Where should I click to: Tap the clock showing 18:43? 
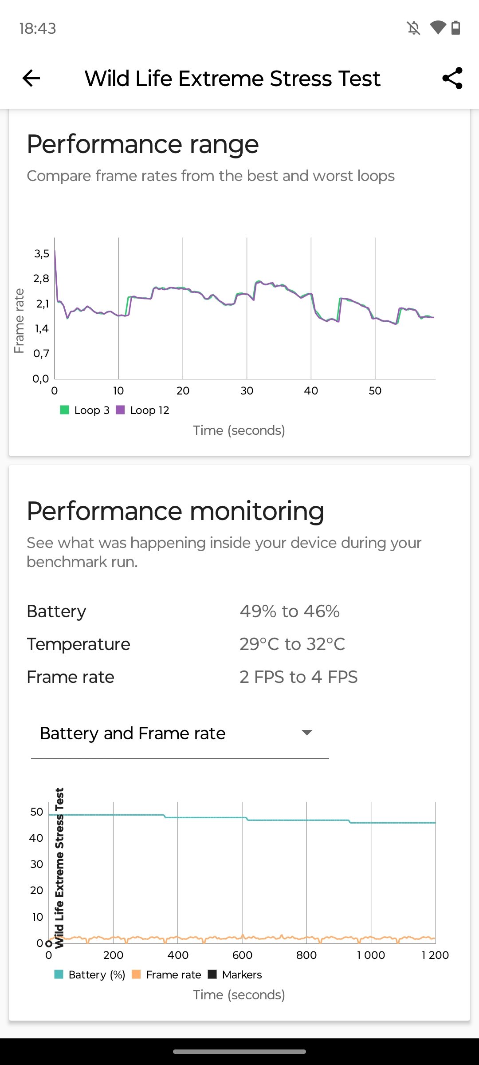coord(38,28)
